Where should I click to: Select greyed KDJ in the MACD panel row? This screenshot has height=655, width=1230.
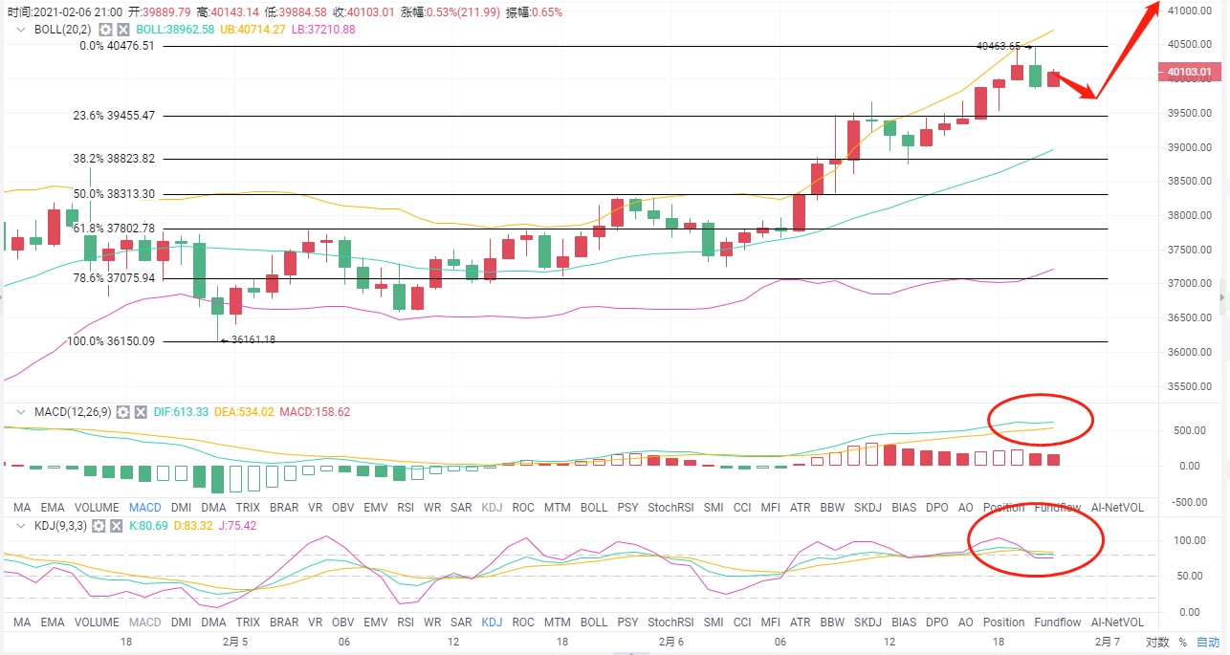pyautogui.click(x=493, y=507)
